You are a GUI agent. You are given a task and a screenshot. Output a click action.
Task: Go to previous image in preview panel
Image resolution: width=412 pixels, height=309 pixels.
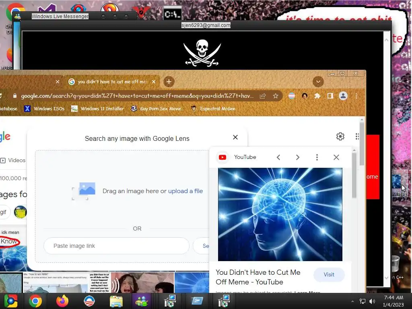coord(278,157)
